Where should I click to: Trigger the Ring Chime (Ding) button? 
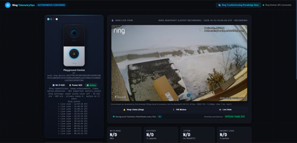133,110
